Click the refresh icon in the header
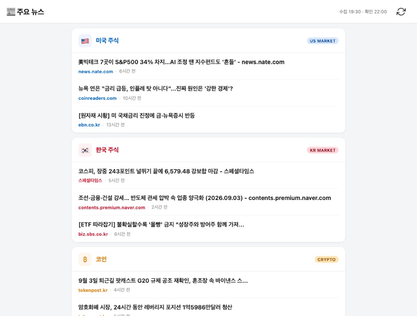The height and width of the screenshot is (316, 417). [x=401, y=12]
